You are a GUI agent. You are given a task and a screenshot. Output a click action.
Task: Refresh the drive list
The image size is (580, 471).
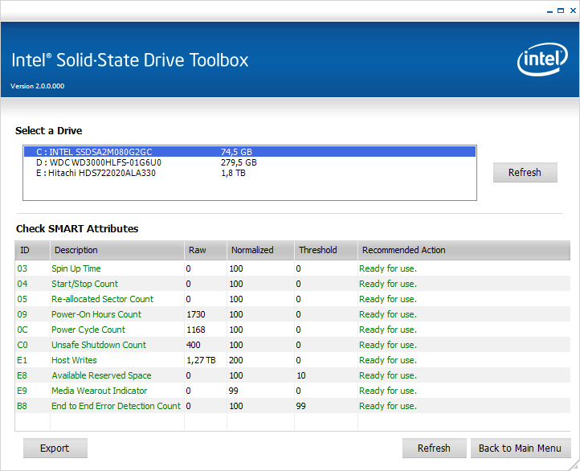pyautogui.click(x=525, y=173)
